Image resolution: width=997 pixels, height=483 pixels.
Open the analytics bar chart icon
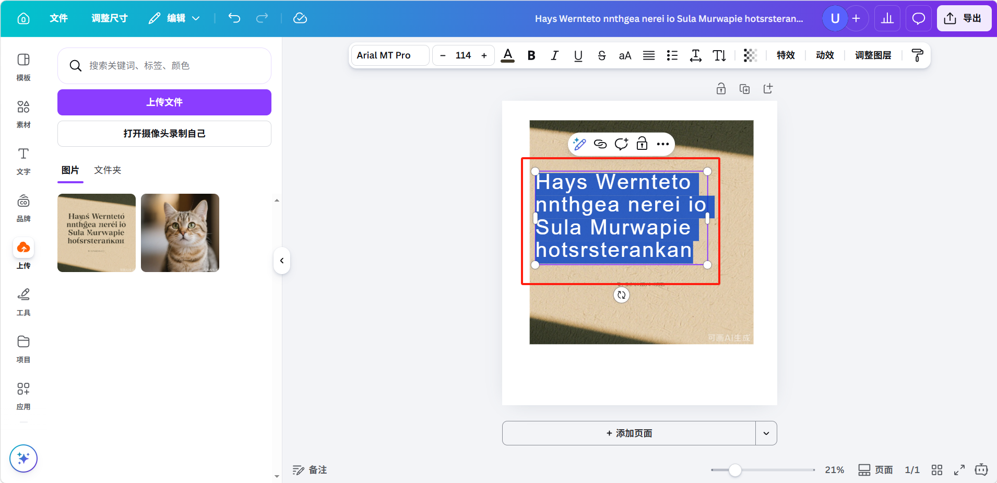pos(887,18)
